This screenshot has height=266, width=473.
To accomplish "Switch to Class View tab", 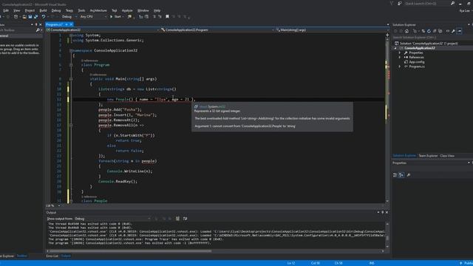I will pos(447,156).
